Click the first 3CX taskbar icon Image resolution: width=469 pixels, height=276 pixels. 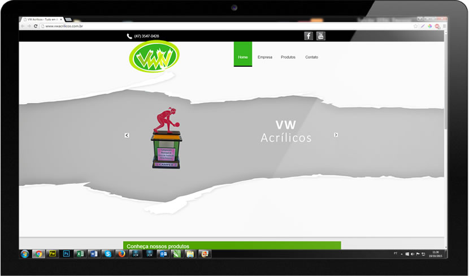pyautogui.click(x=136, y=254)
